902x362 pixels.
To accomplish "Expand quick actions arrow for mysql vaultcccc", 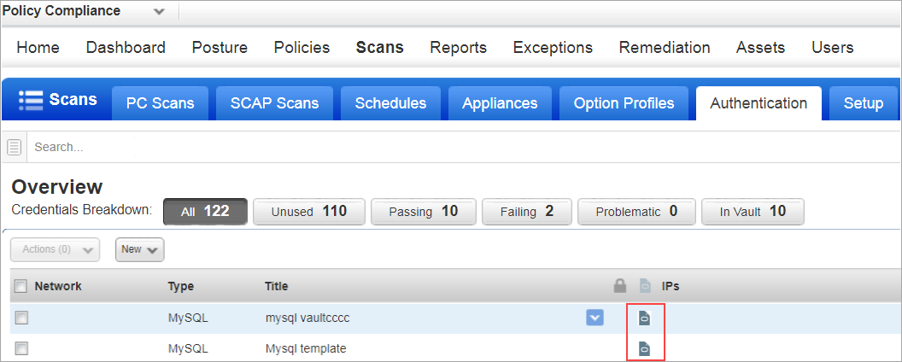I will pos(595,318).
